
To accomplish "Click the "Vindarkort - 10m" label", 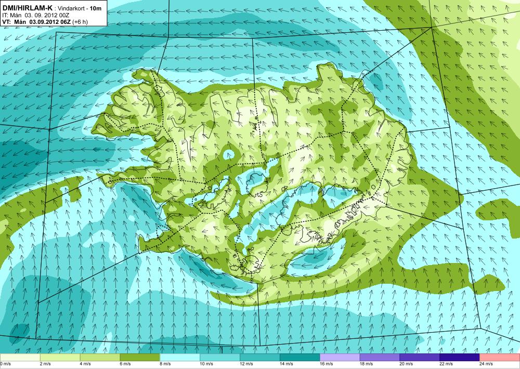I will click(80, 8).
